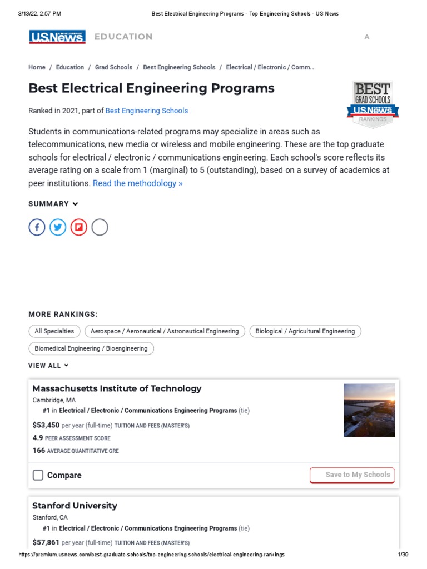This screenshot has height=569, width=427.
Task: Select the All Specialties filter
Action: pyautogui.click(x=54, y=331)
